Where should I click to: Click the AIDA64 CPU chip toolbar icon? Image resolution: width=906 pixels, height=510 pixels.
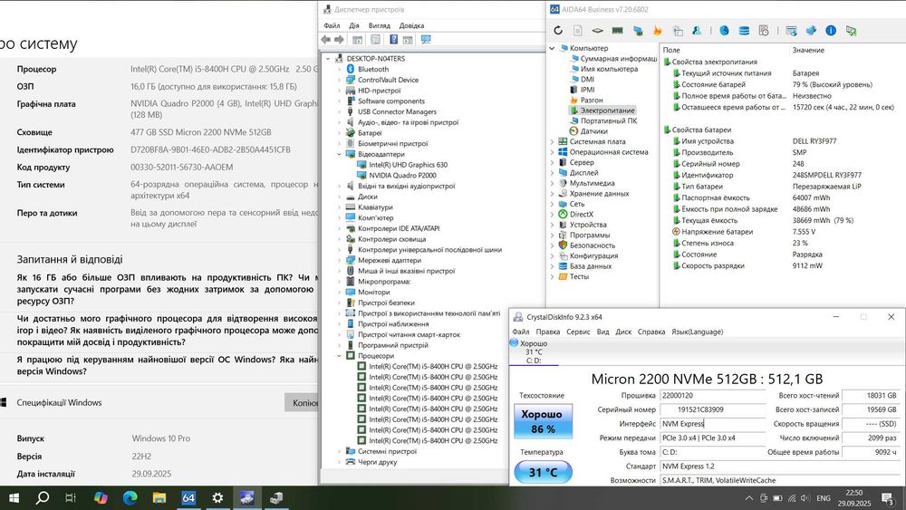tap(597, 31)
